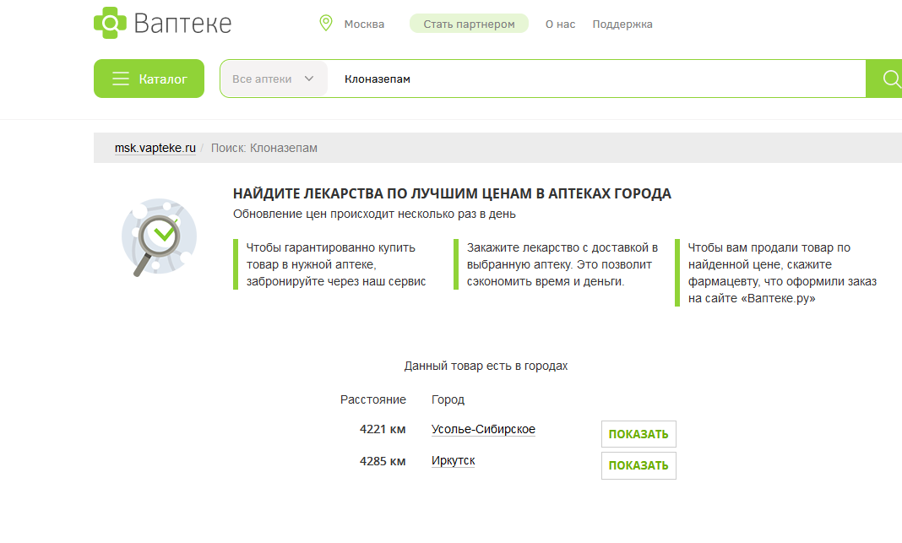This screenshot has height=543, width=902.
Task: Click the magnifier illustration with checkmark
Action: click(x=158, y=237)
